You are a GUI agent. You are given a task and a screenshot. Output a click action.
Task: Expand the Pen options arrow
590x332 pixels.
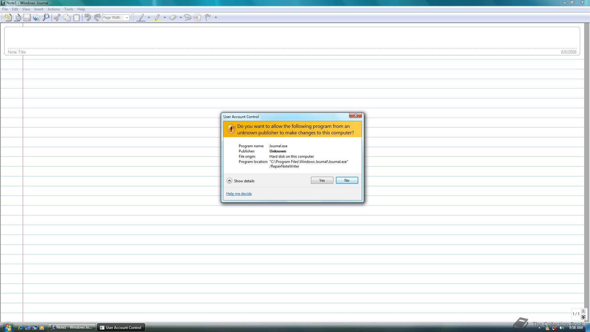(149, 18)
